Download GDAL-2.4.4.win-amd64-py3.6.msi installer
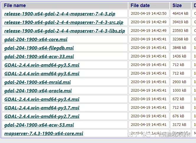 click(x=42, y=73)
